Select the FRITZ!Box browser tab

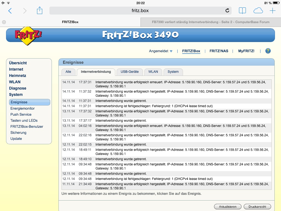(70, 22)
